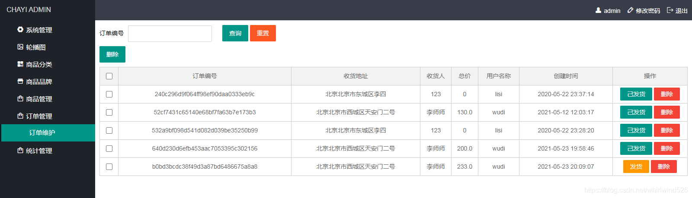The image size is (692, 198).
Task: Click the admin user icon in header
Action: [x=598, y=10]
